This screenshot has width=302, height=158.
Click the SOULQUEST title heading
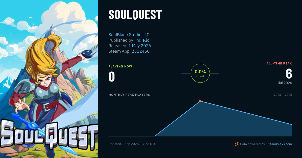coord(135,15)
